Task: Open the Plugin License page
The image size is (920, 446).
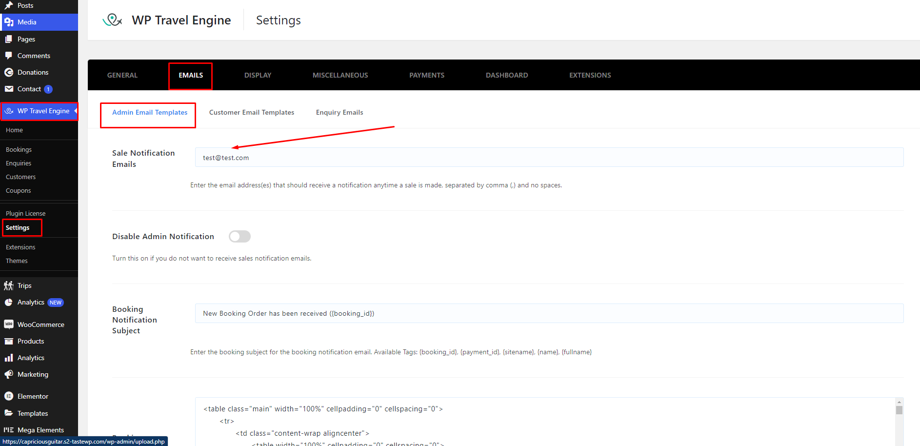Action: 25,213
